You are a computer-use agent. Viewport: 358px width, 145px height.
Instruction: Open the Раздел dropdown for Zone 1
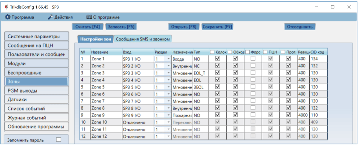click(169, 59)
